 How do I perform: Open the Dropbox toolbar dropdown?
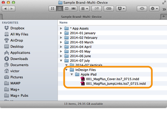(x=121, y=9)
